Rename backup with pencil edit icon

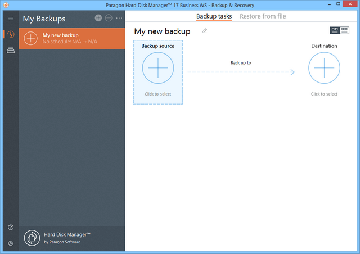click(205, 31)
